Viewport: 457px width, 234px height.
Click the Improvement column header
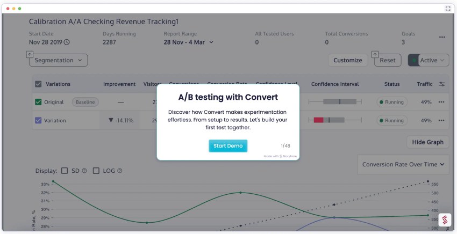119,84
